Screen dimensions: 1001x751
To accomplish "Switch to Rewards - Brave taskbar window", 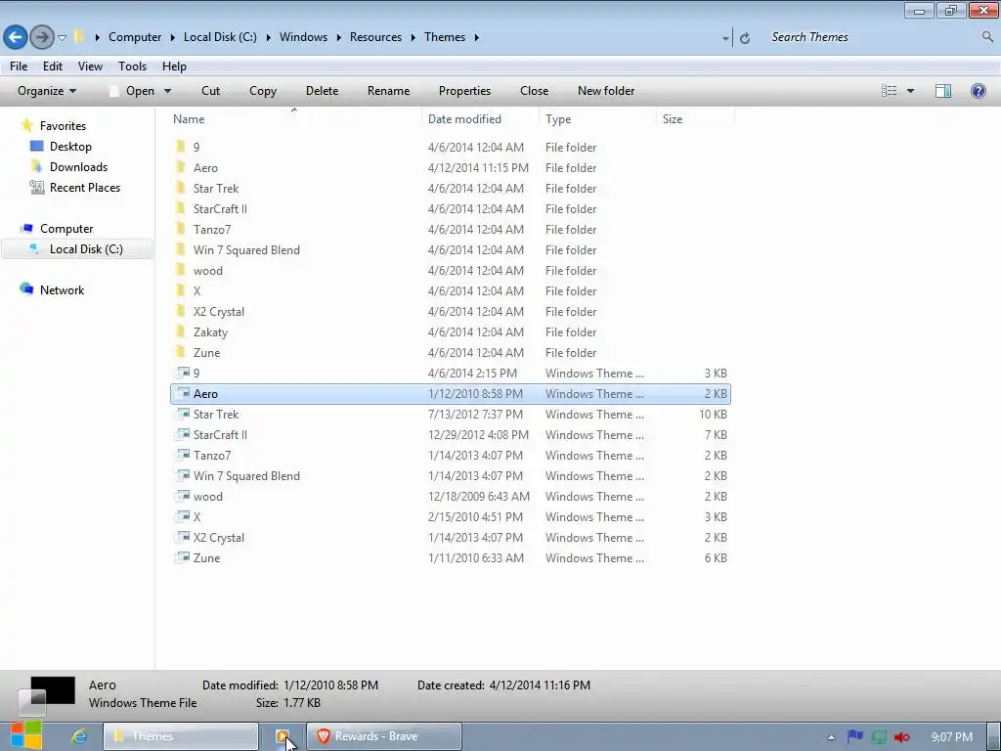I will click(x=384, y=736).
